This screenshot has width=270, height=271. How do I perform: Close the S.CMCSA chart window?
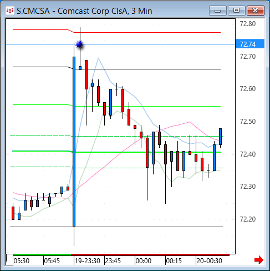click(256, 11)
